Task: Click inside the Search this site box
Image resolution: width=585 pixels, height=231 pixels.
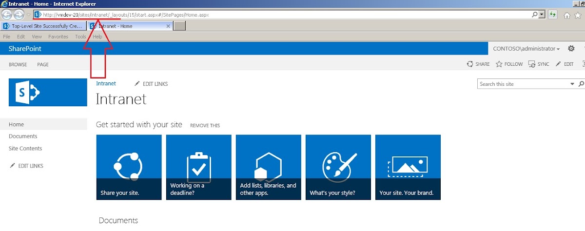Action: point(523,84)
